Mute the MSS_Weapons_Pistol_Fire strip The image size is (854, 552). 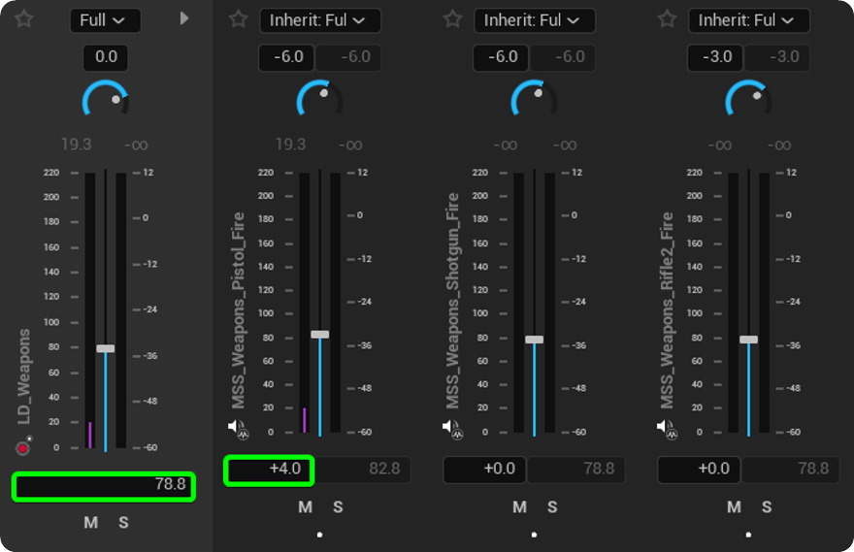point(306,507)
